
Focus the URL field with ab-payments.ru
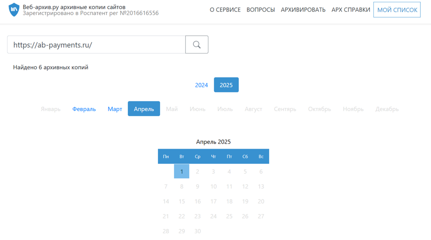96,45
